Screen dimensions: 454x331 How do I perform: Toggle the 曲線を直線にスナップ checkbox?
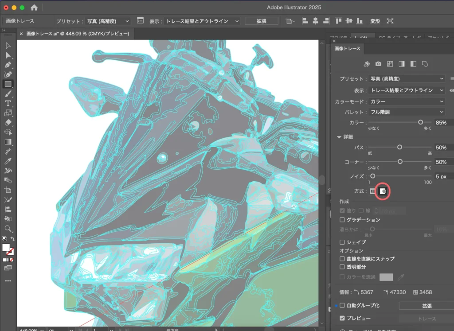[x=342, y=259]
